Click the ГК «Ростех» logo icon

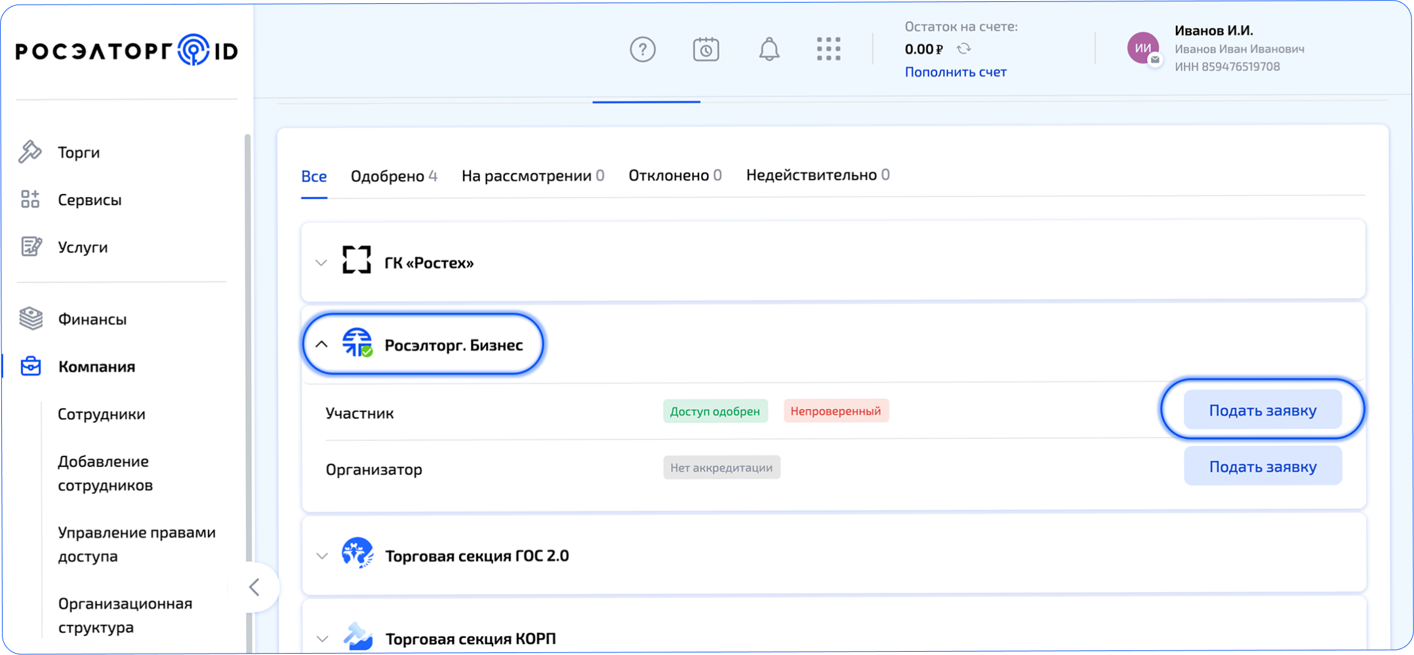[x=357, y=260]
